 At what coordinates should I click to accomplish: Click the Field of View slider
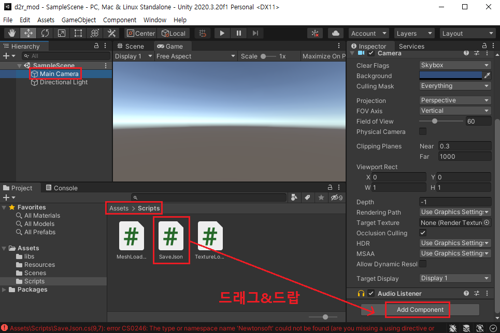tap(441, 121)
